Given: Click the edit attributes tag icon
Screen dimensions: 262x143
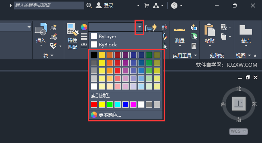Looking at the screenshot, I should click(x=54, y=46).
